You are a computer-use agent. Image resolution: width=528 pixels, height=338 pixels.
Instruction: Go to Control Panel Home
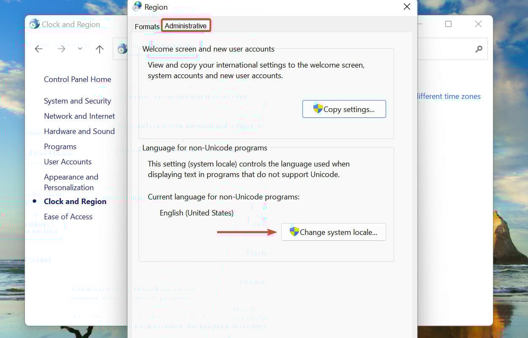(77, 79)
